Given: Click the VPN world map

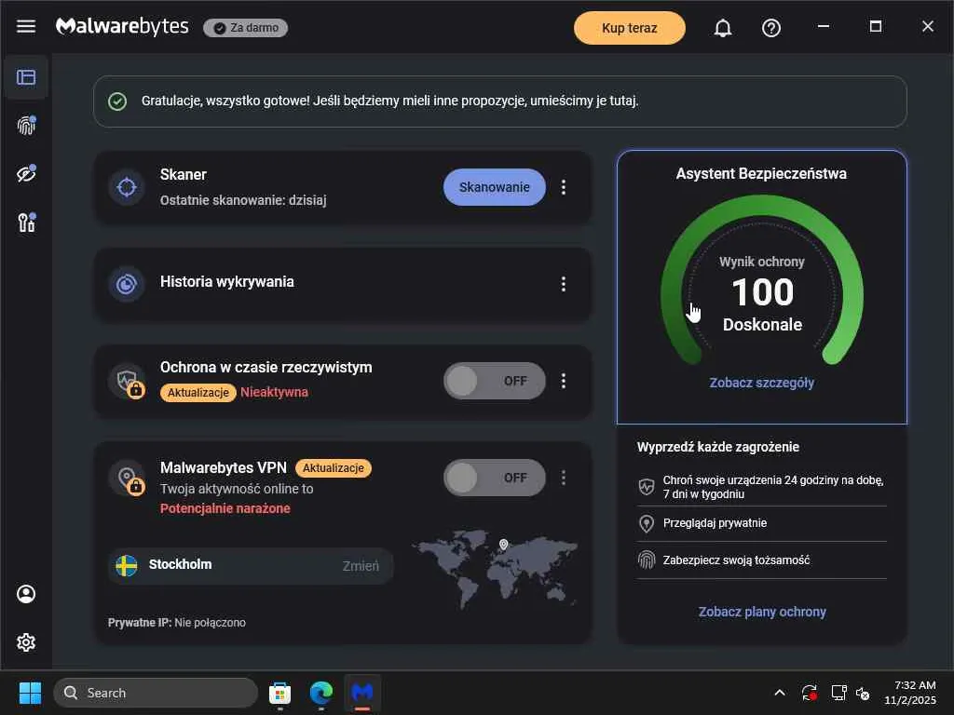Looking at the screenshot, I should [496, 567].
